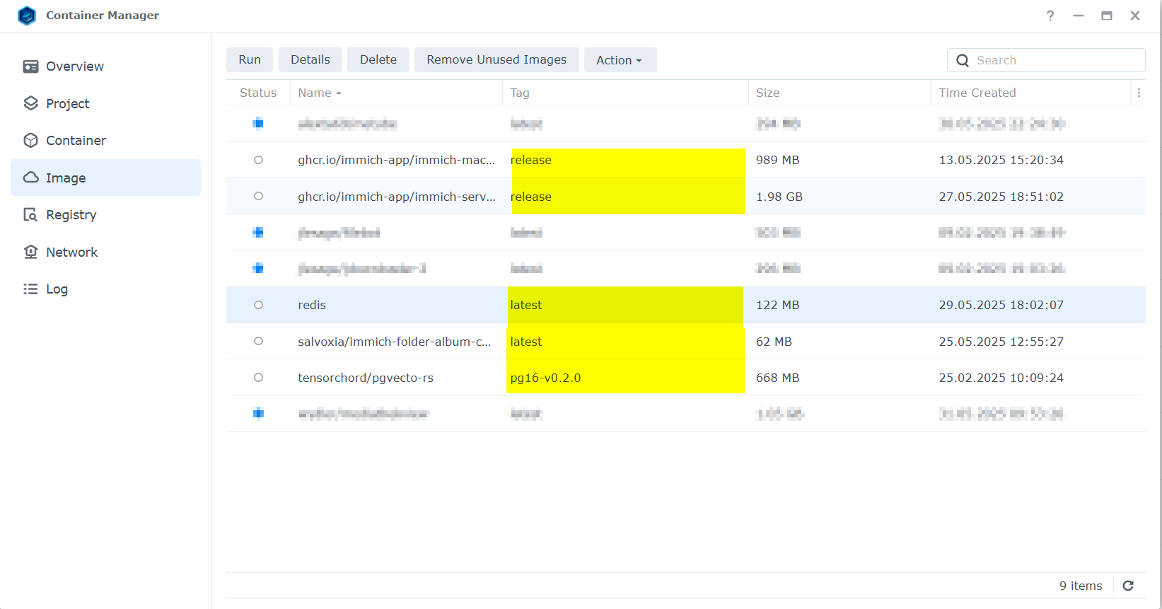
Task: Click status circle of salvoxia/immich-folder-album row
Action: 258,341
